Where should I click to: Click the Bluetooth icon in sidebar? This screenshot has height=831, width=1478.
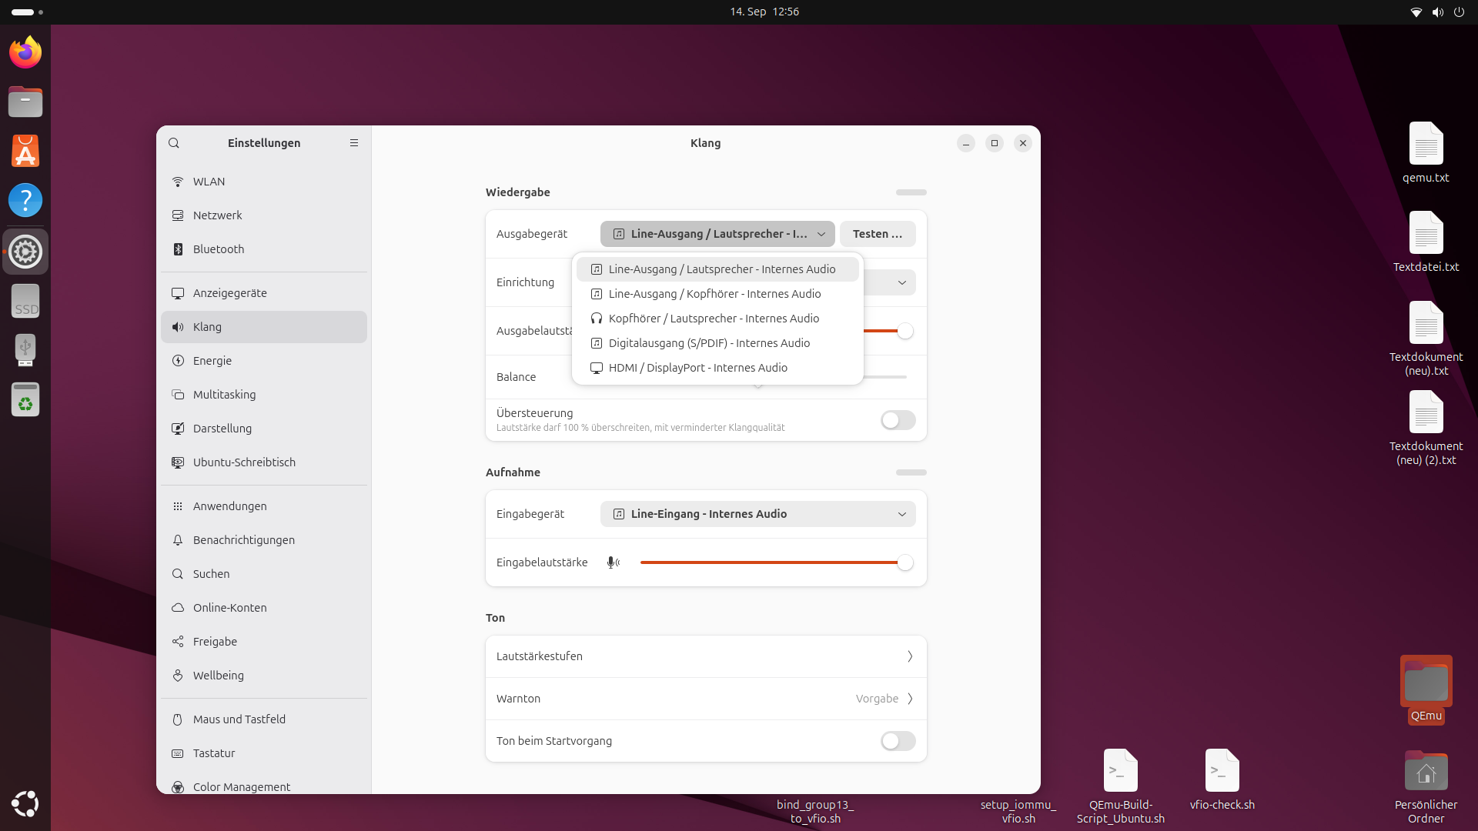point(178,249)
